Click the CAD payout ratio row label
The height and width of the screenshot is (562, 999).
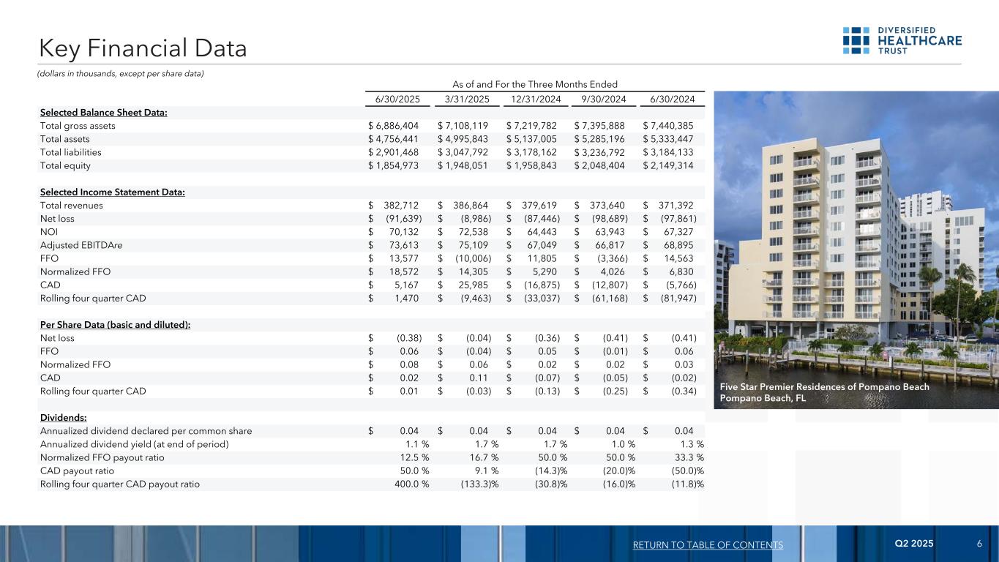pos(78,471)
